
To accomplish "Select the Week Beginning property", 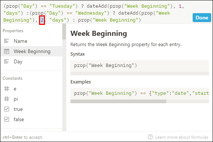I will point(32,51).
